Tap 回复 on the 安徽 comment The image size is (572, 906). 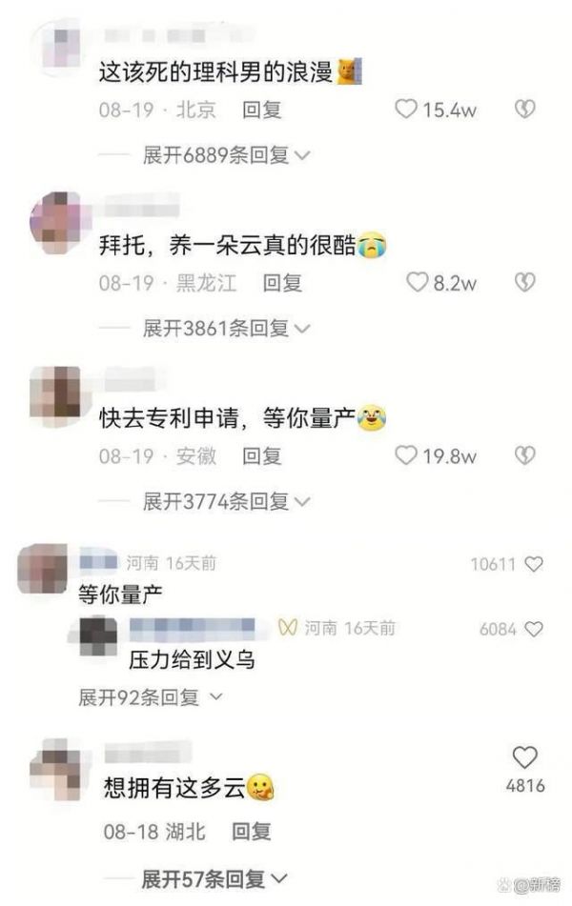point(261,456)
